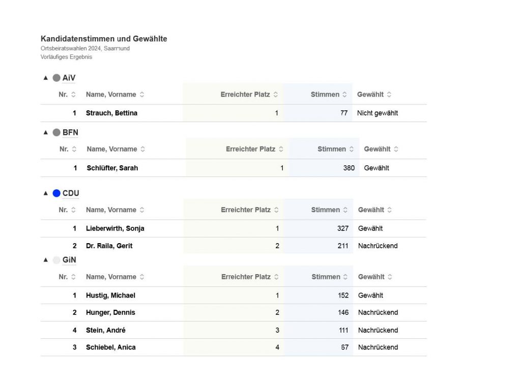This screenshot has height=381, width=521.
Task: Sort BFN table by Erreichter Platz arrows
Action: coord(281,150)
